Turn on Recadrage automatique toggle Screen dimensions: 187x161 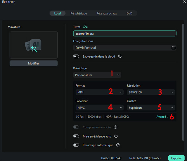tap(76, 145)
